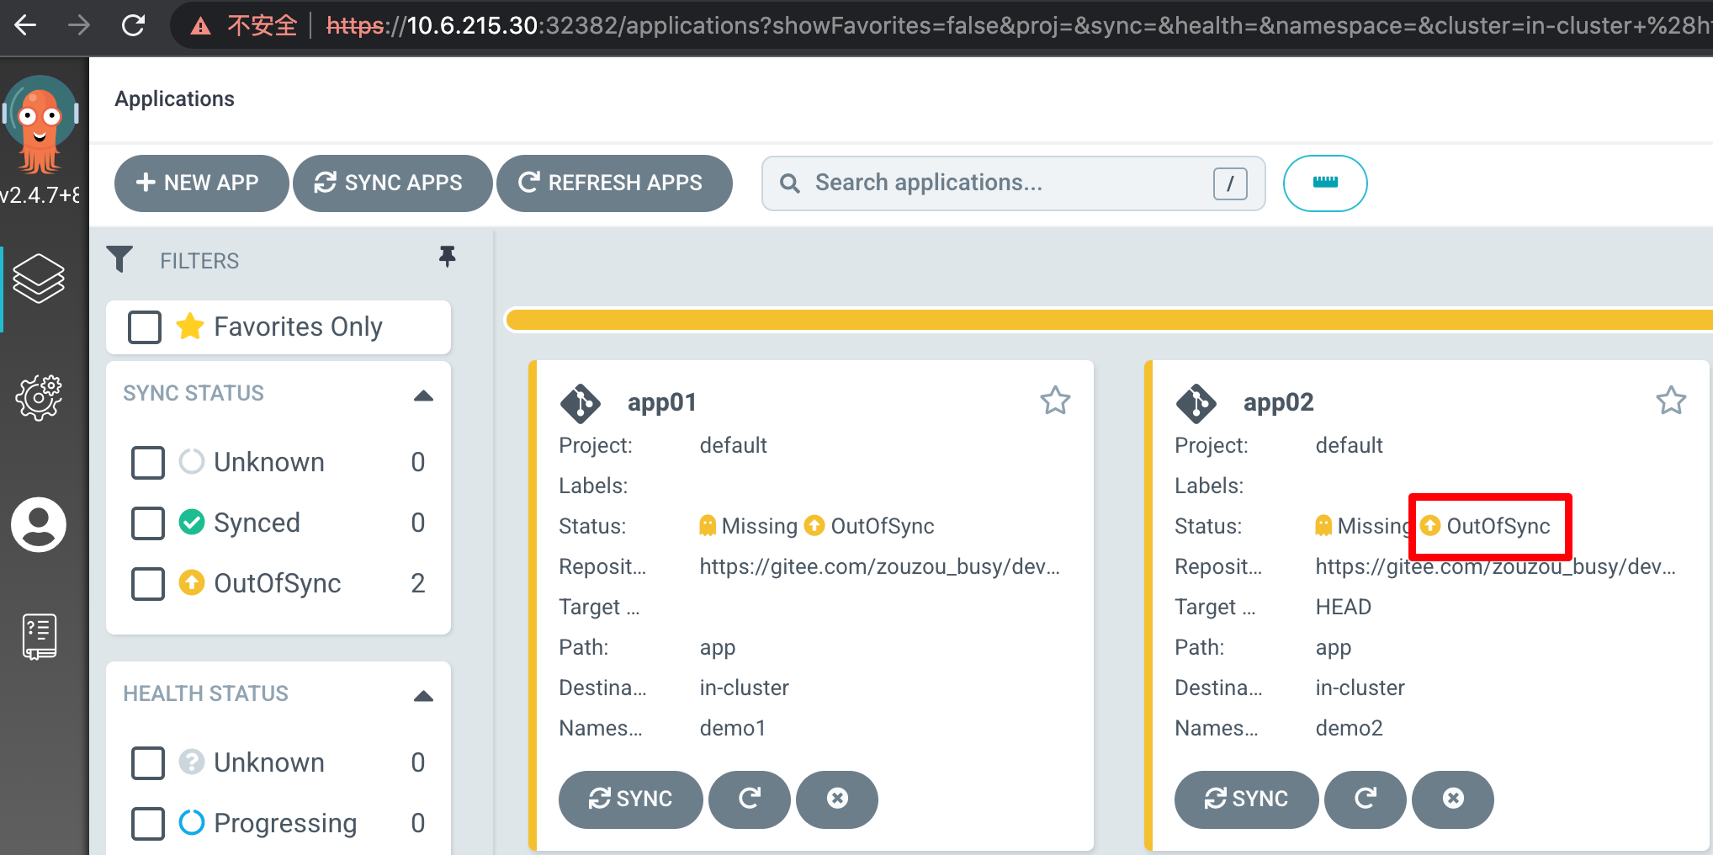The width and height of the screenshot is (1713, 855).
Task: Click the green Synced check icon
Action: coord(192,522)
